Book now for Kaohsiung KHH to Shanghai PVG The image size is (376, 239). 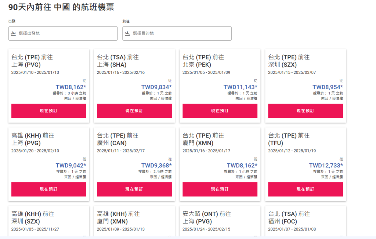49,189
